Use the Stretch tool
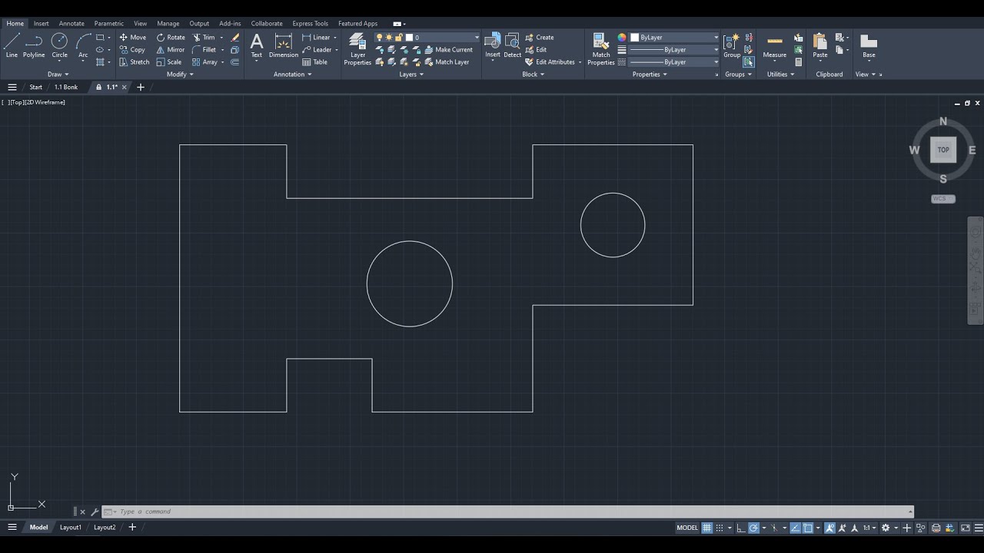 click(x=135, y=62)
